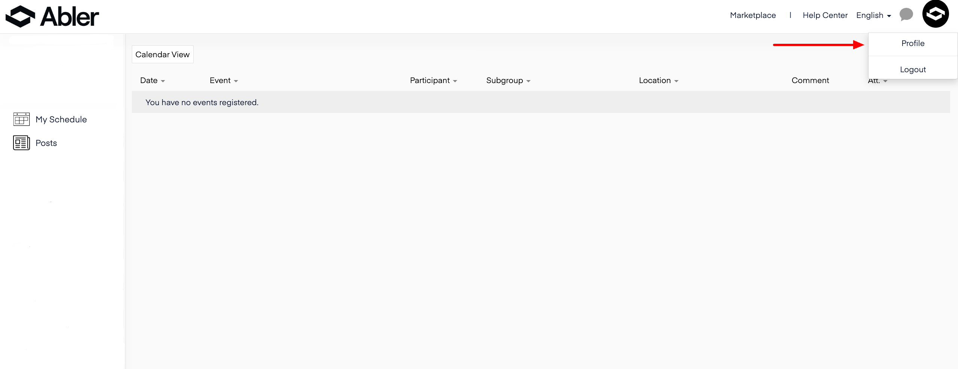Screen dimensions: 958x369
Task: Sort by Subgroup column
Action: point(508,80)
